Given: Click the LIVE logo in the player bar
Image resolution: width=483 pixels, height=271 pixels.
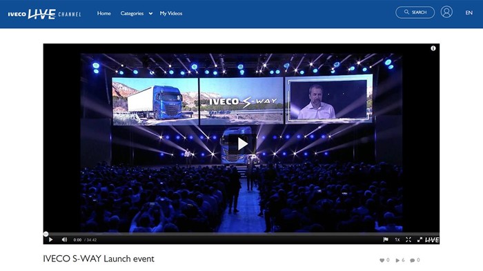Looking at the screenshot, I should click(x=432, y=239).
